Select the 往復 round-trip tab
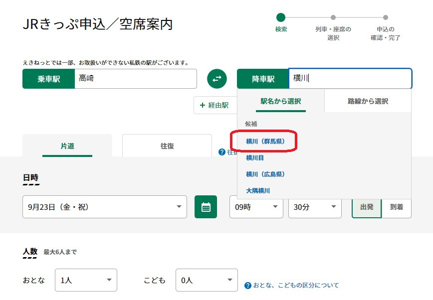The image size is (433, 300). pyautogui.click(x=167, y=146)
